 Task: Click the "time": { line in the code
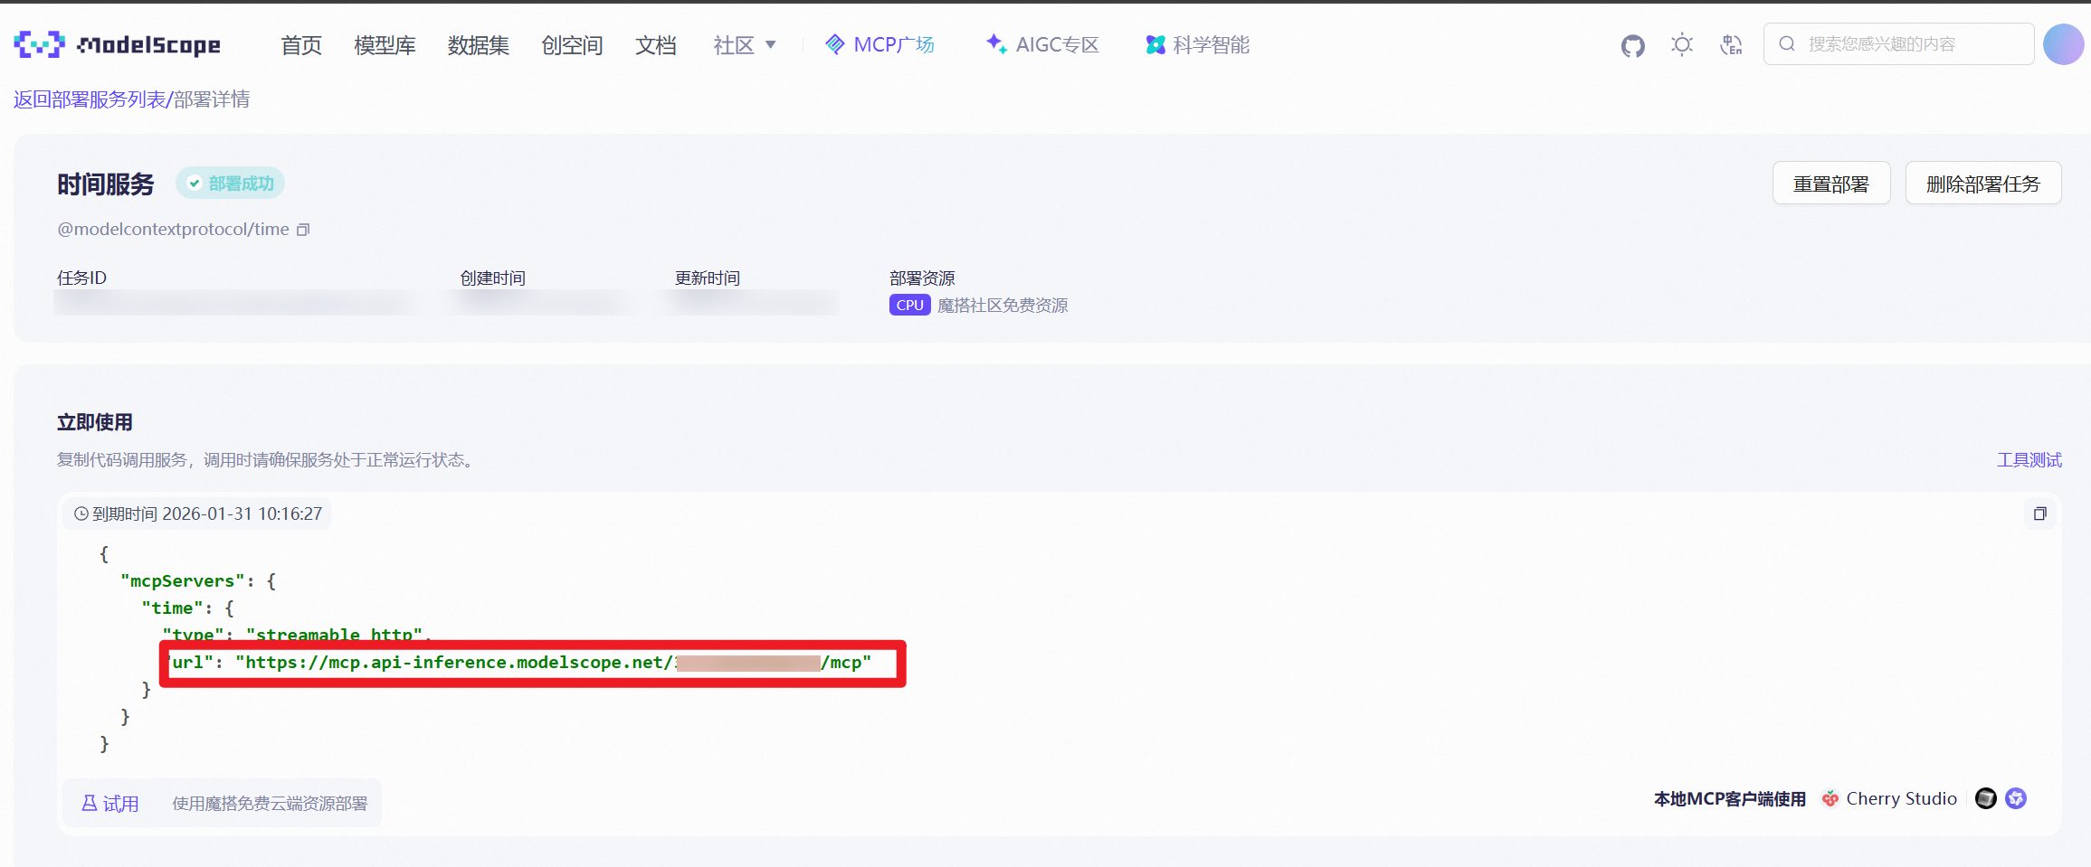point(188,608)
